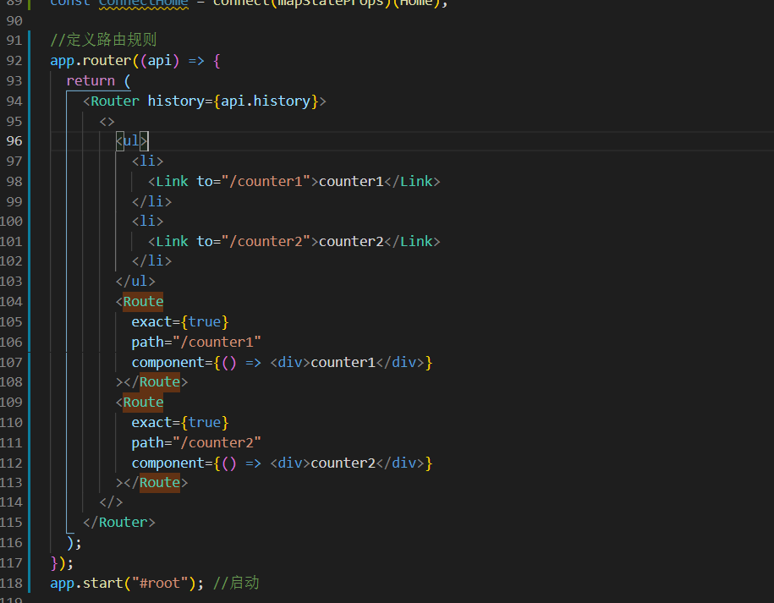The width and height of the screenshot is (774, 603).
Task: Click the Router opening tag on line 94
Action: click(x=114, y=101)
